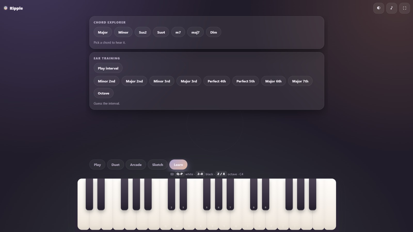413x232 pixels.
Task: Hit the black piano key labeled 7
Action: [x=230, y=194]
